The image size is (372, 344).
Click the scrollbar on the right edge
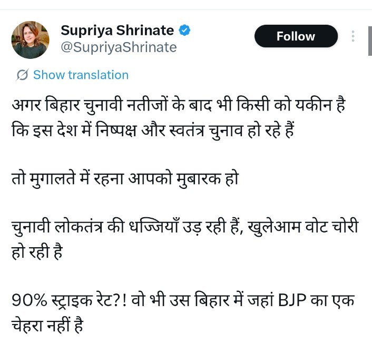pyautogui.click(x=369, y=38)
